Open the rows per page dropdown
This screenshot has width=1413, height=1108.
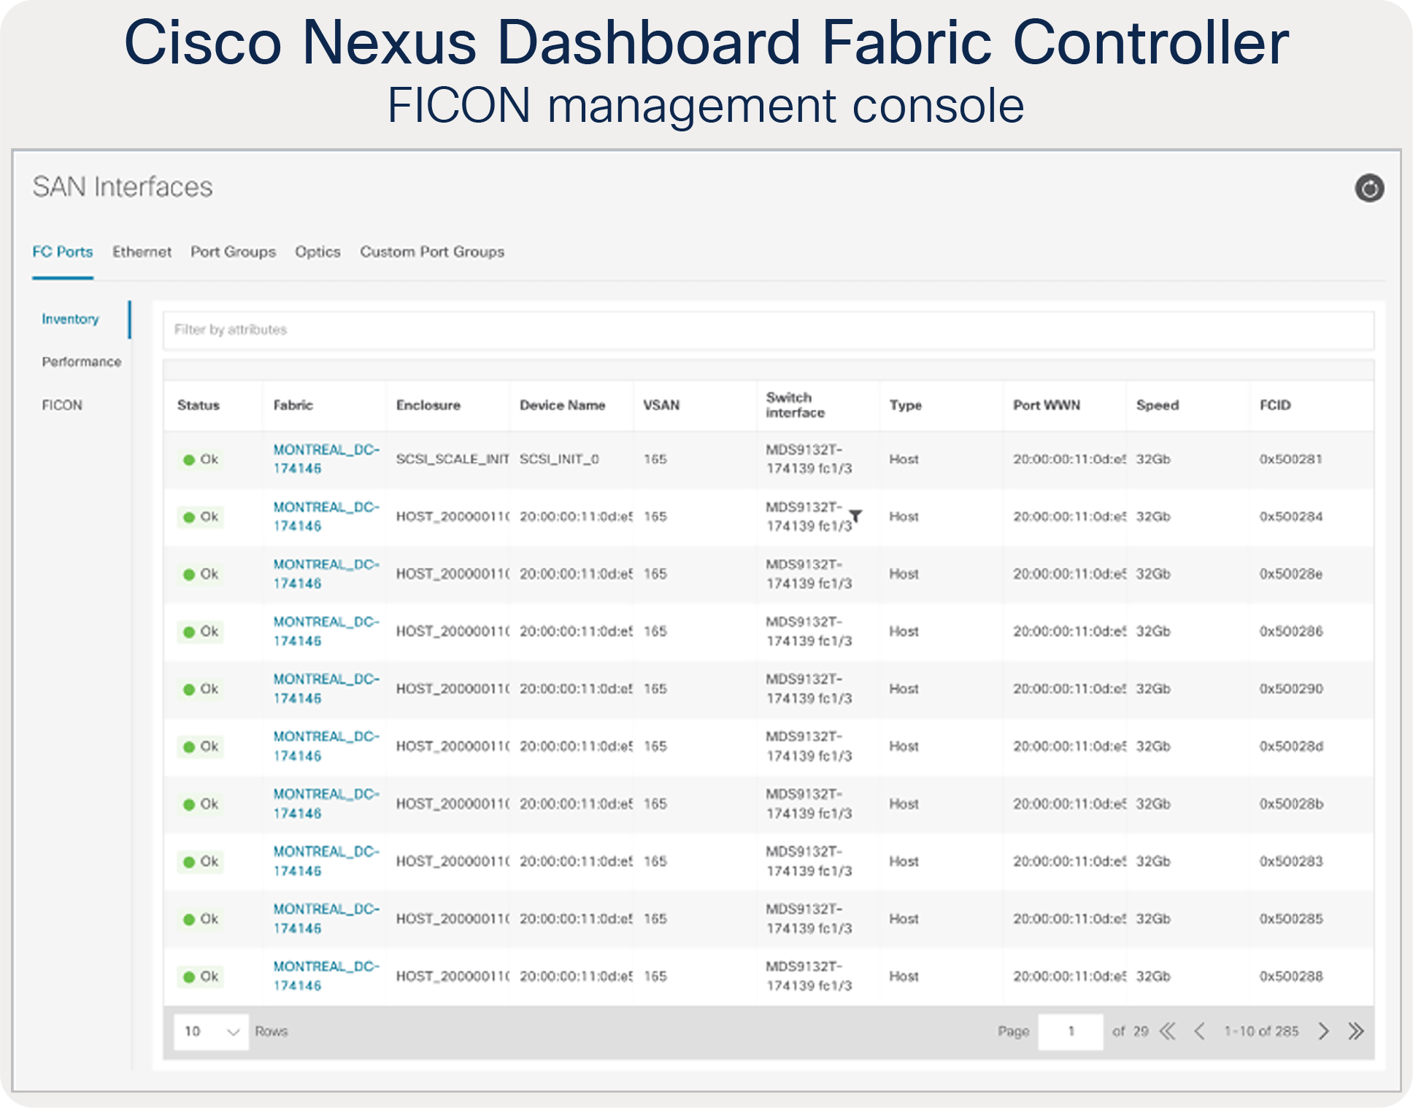pyautogui.click(x=212, y=1031)
